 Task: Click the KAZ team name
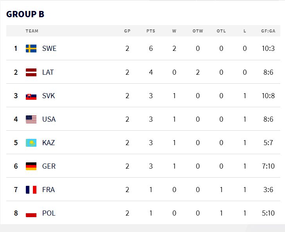49,142
